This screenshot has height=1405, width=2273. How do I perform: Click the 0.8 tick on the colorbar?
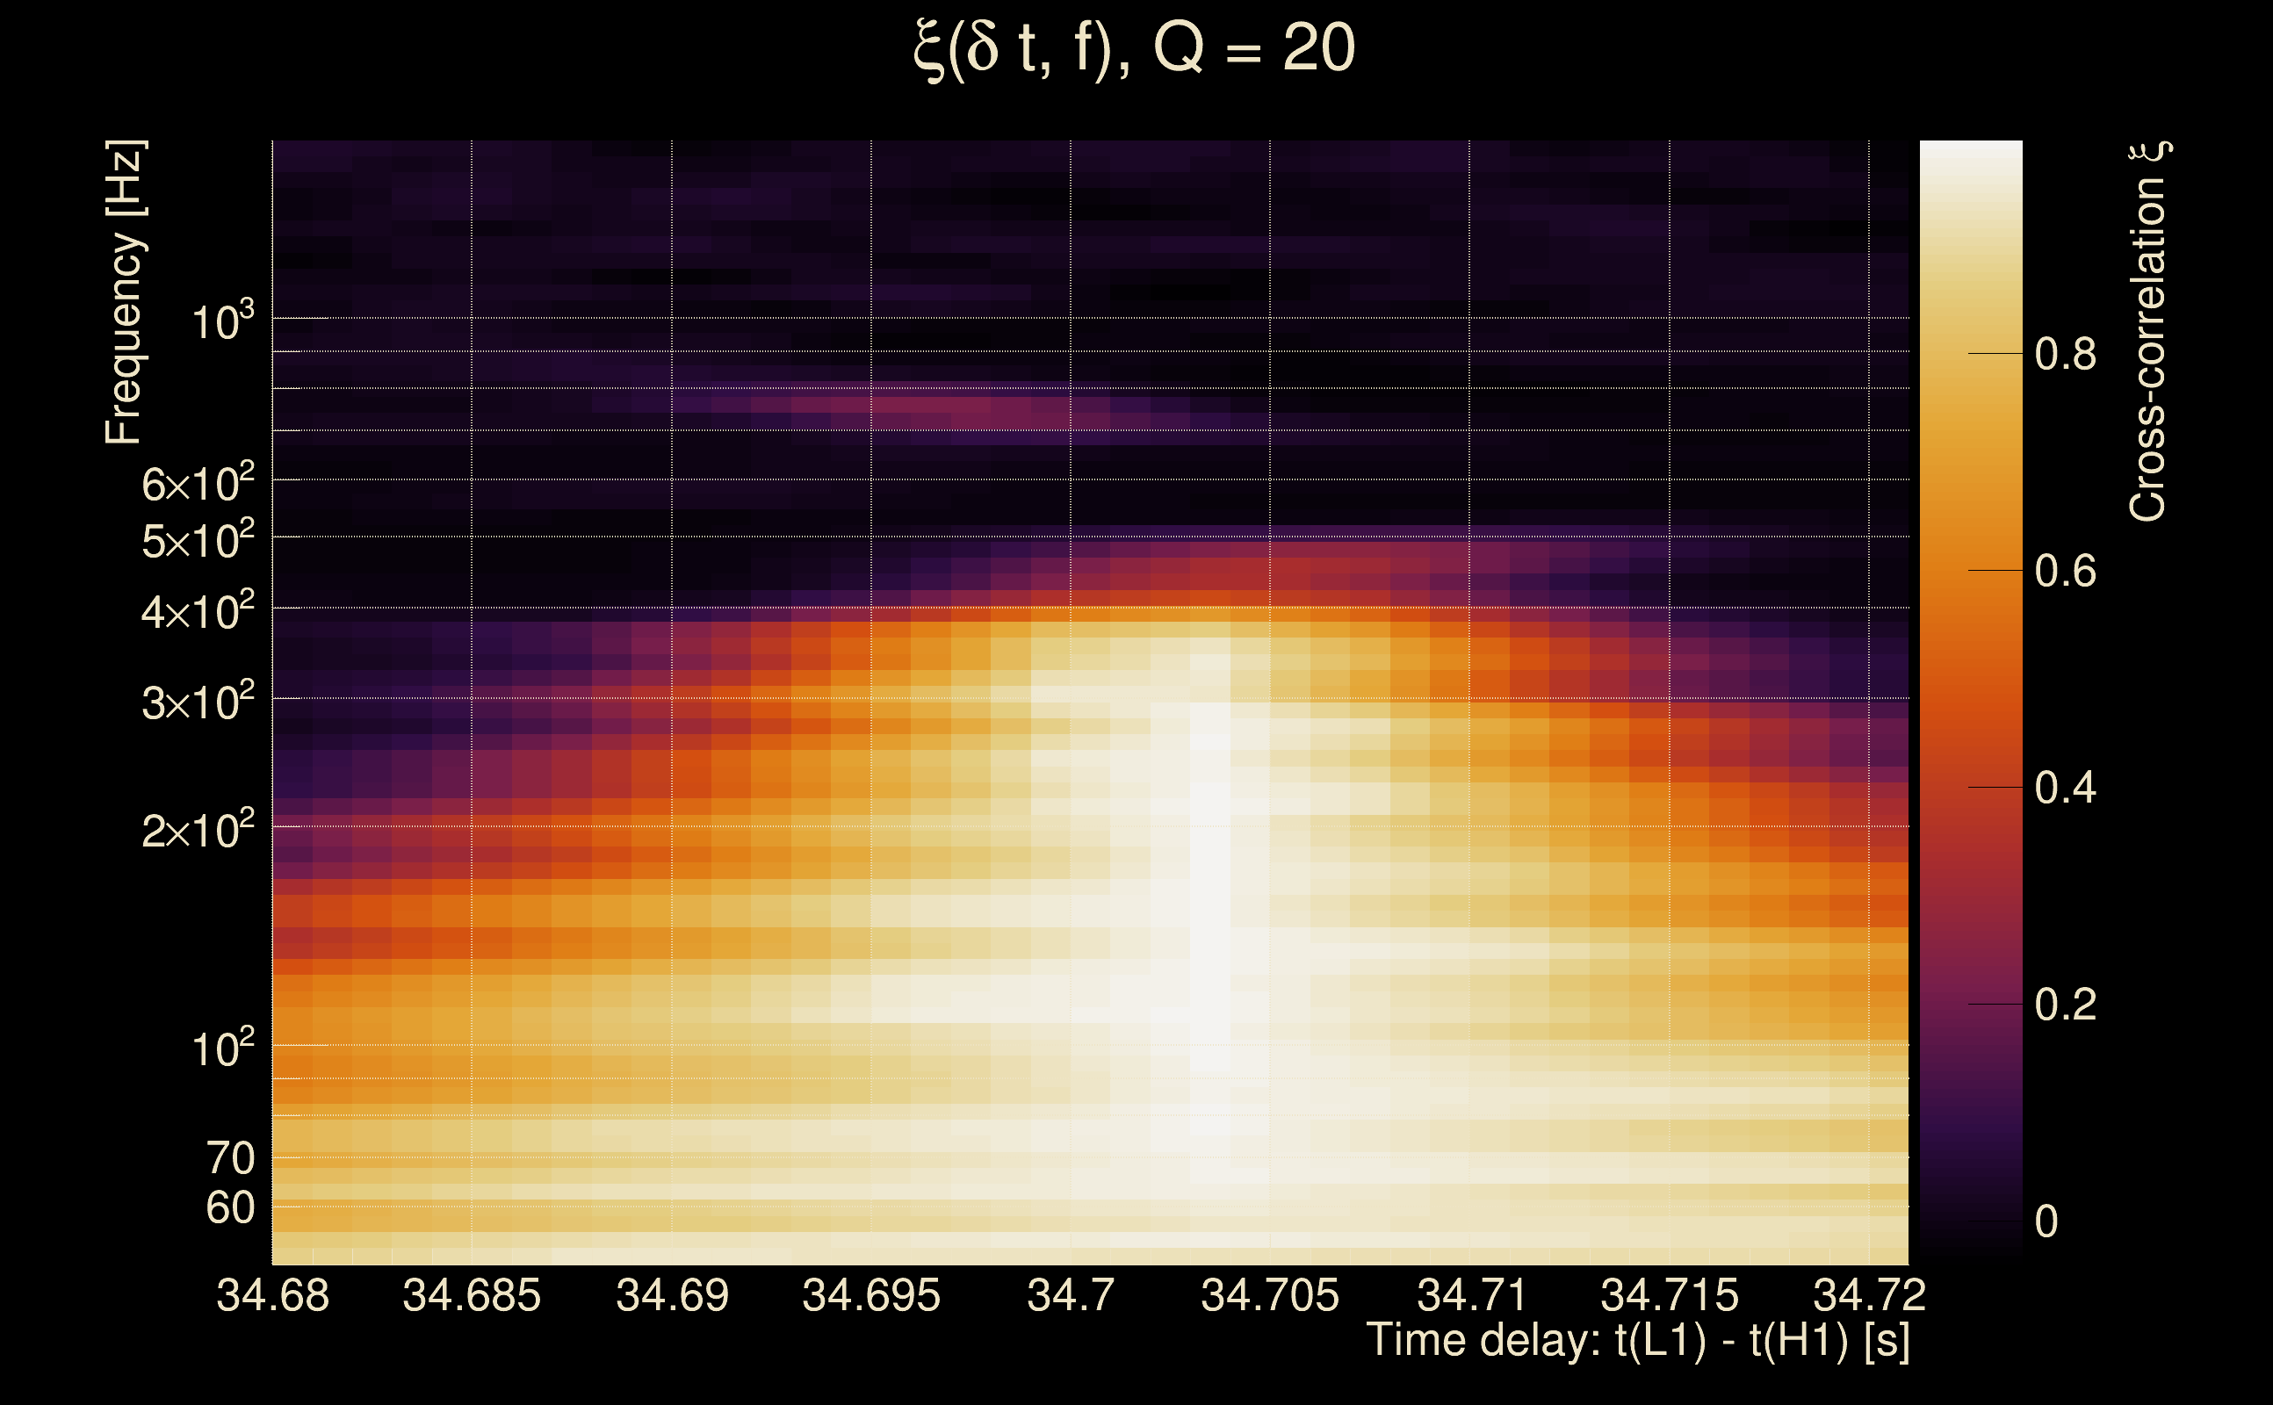click(x=2065, y=354)
